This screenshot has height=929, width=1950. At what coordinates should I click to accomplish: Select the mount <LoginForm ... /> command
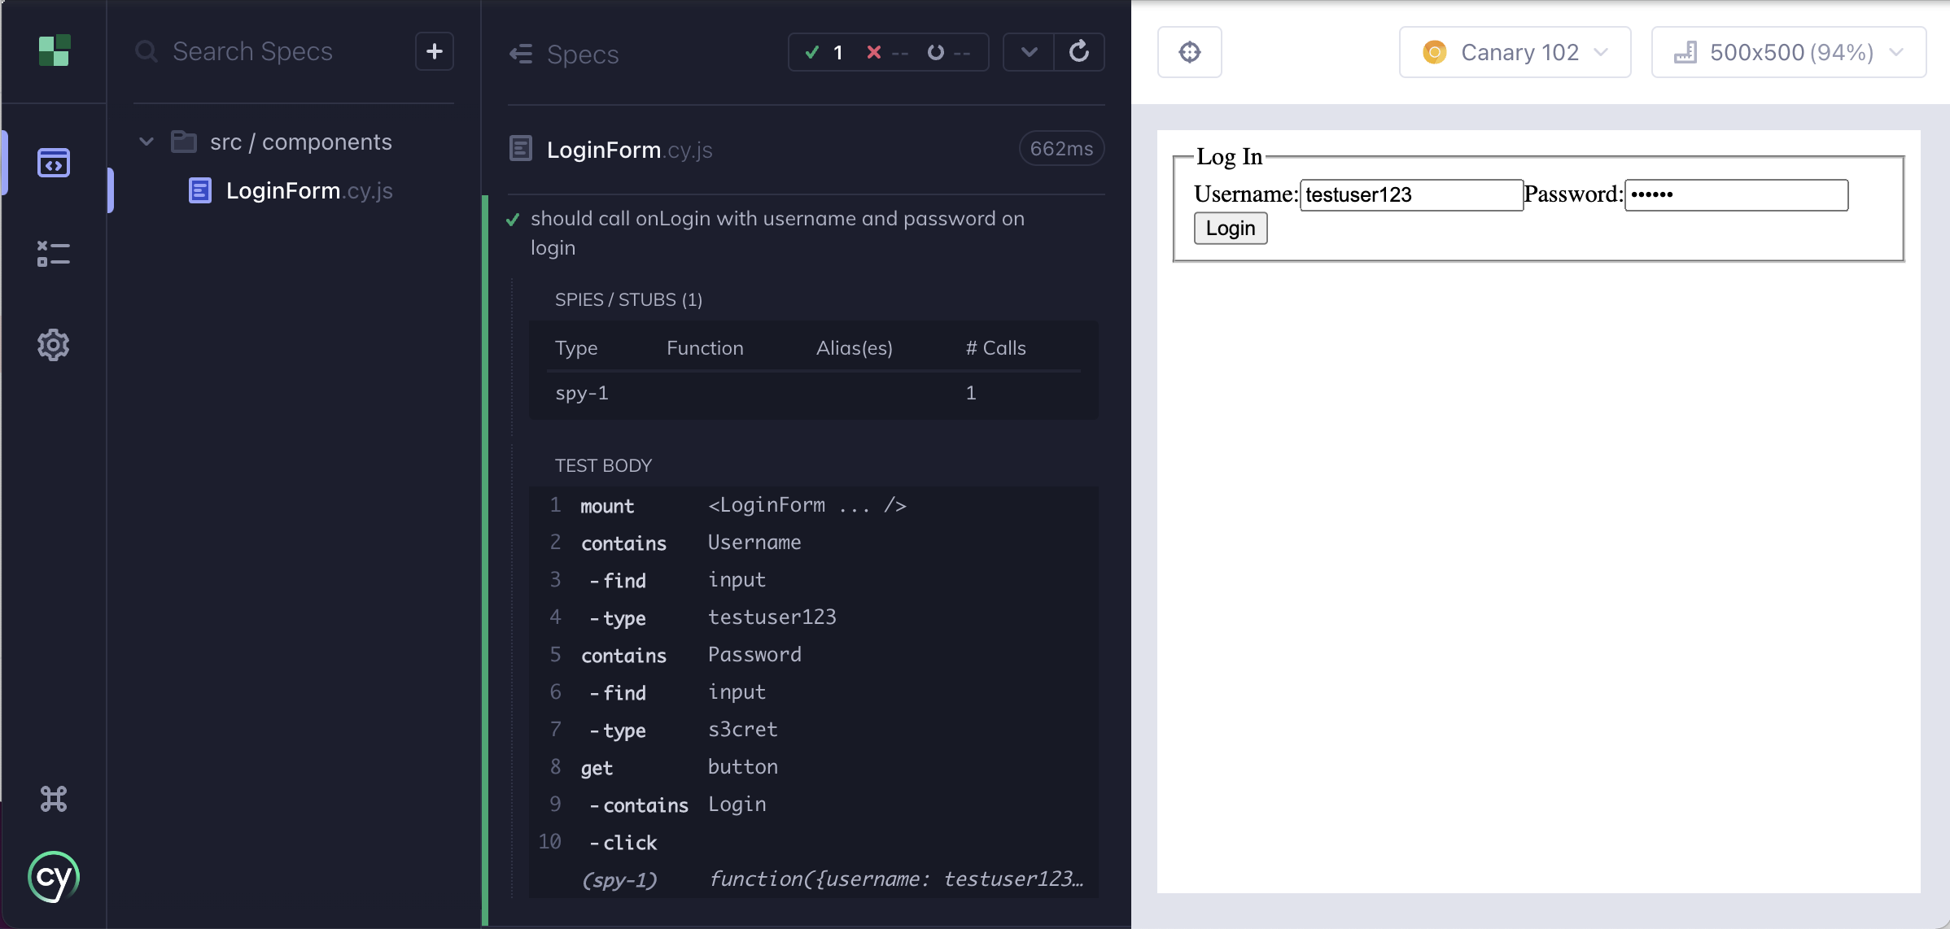[x=814, y=505]
